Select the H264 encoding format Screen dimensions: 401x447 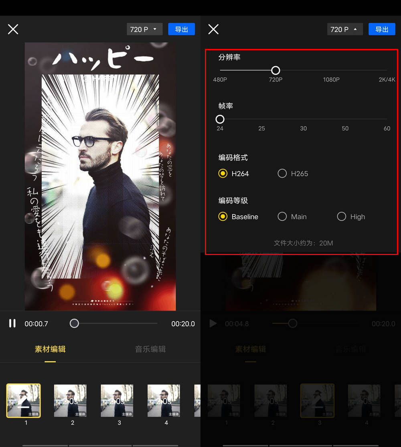click(x=223, y=174)
